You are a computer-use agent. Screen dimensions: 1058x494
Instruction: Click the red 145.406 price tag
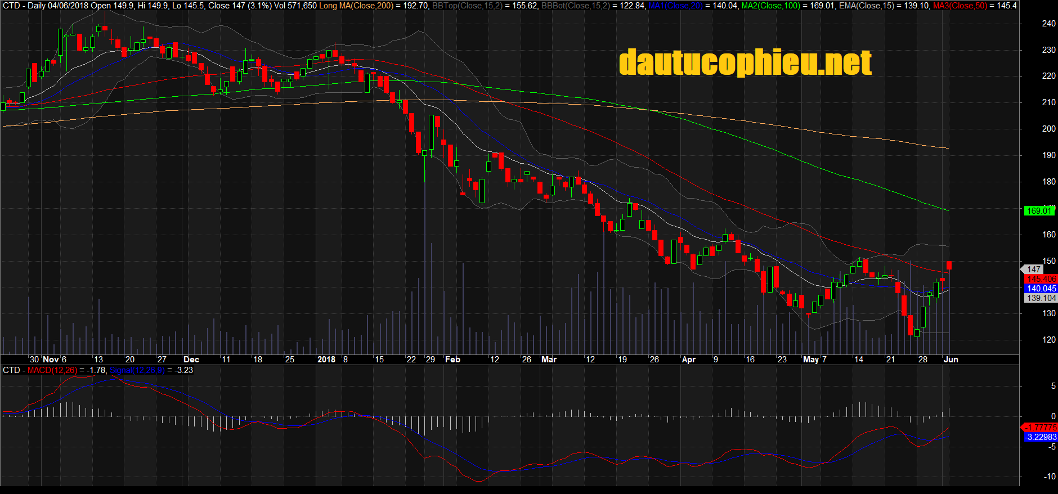pyautogui.click(x=1041, y=279)
